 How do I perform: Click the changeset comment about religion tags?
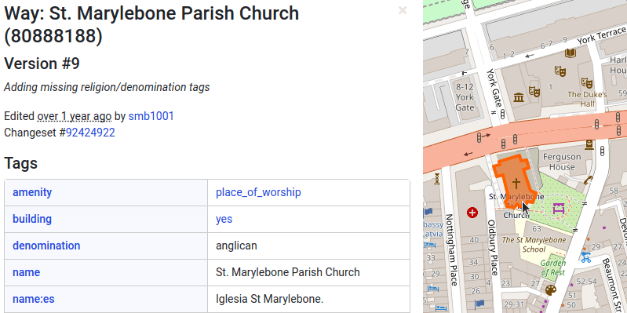107,87
